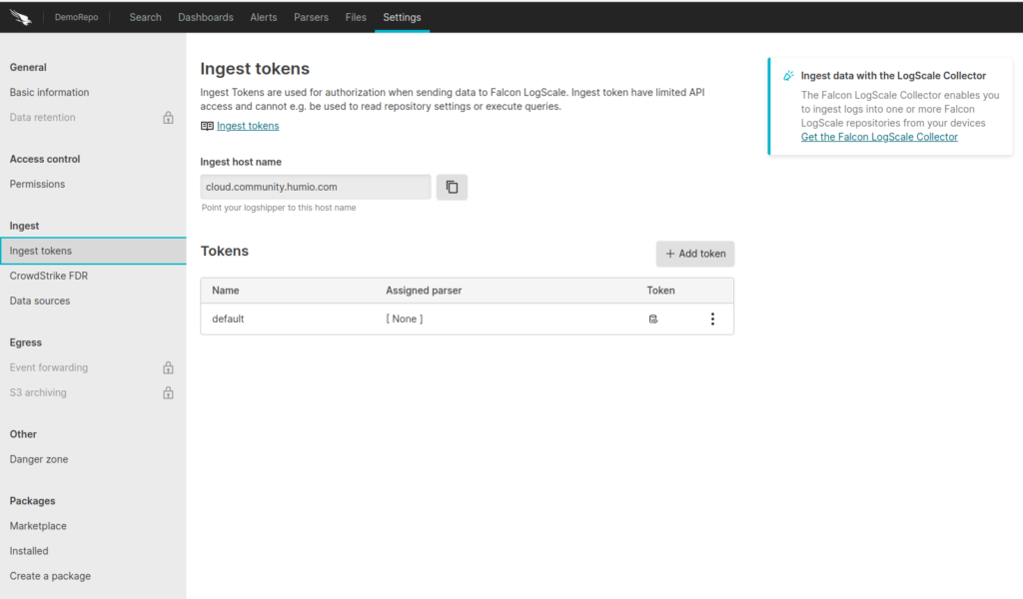Viewport: 1023px width, 599px height.
Task: Click the Falcon logo in top bar
Action: pyautogui.click(x=20, y=17)
